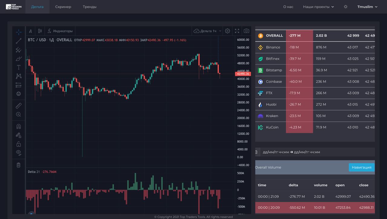Click the Delta 21 indicator legend
This screenshot has width=387, height=219.
tap(42, 172)
